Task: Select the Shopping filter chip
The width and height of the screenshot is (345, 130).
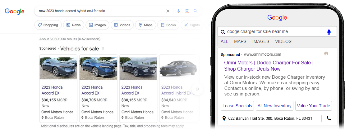Action: [x=48, y=25]
